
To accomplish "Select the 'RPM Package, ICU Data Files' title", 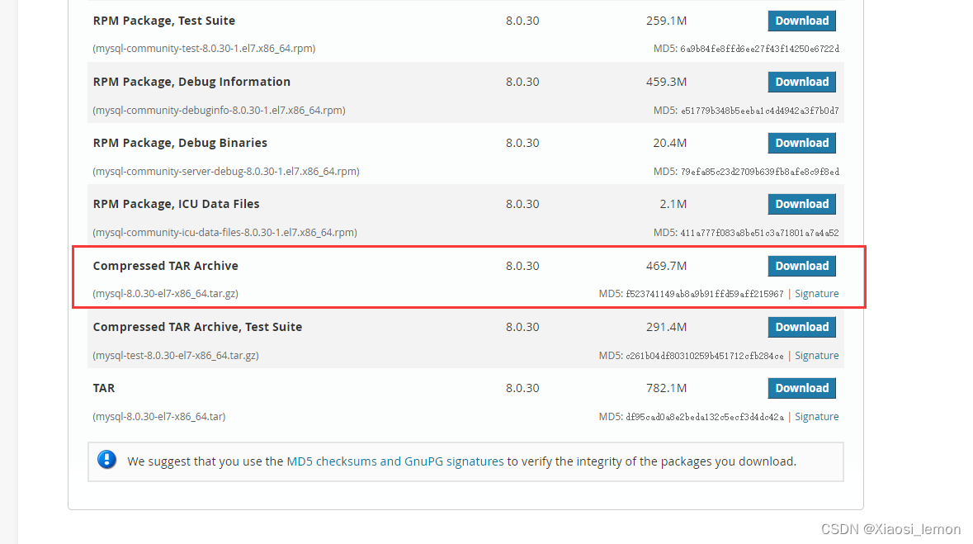I will click(177, 204).
